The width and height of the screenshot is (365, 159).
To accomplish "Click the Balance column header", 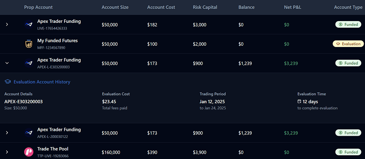I will pyautogui.click(x=246, y=7).
